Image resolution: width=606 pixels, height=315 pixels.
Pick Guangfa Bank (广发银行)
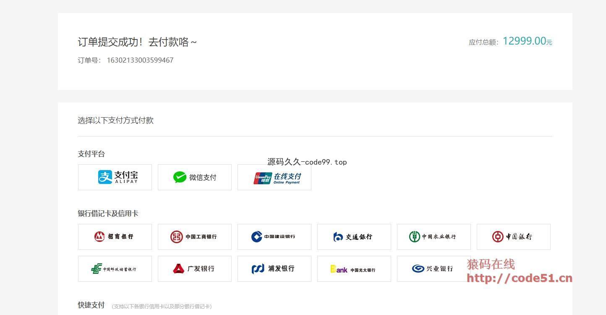point(195,269)
